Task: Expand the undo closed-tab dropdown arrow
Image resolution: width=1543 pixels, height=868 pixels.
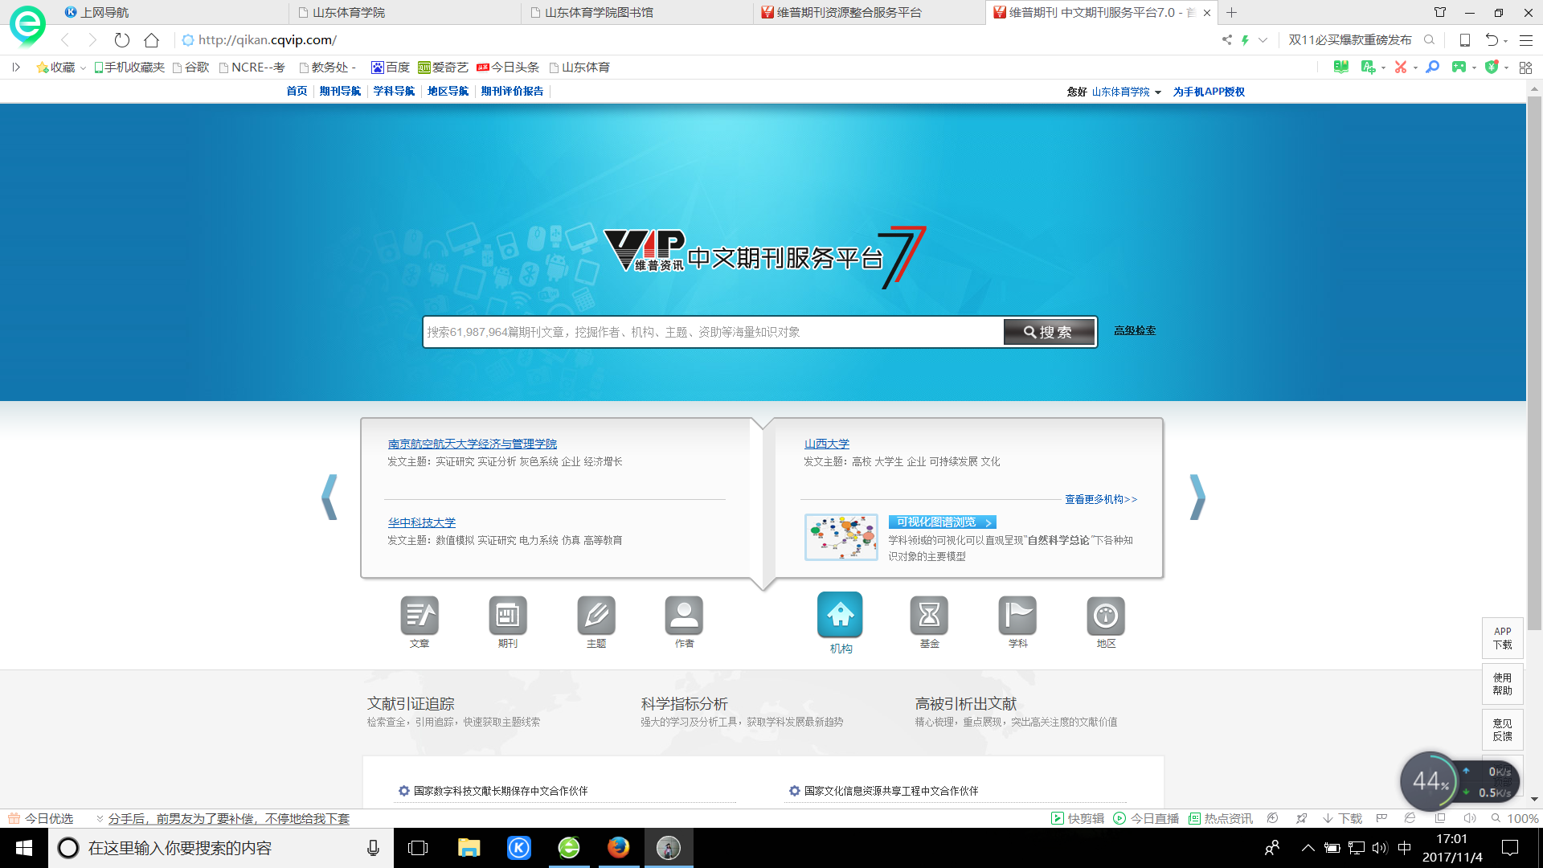Action: coord(1506,40)
